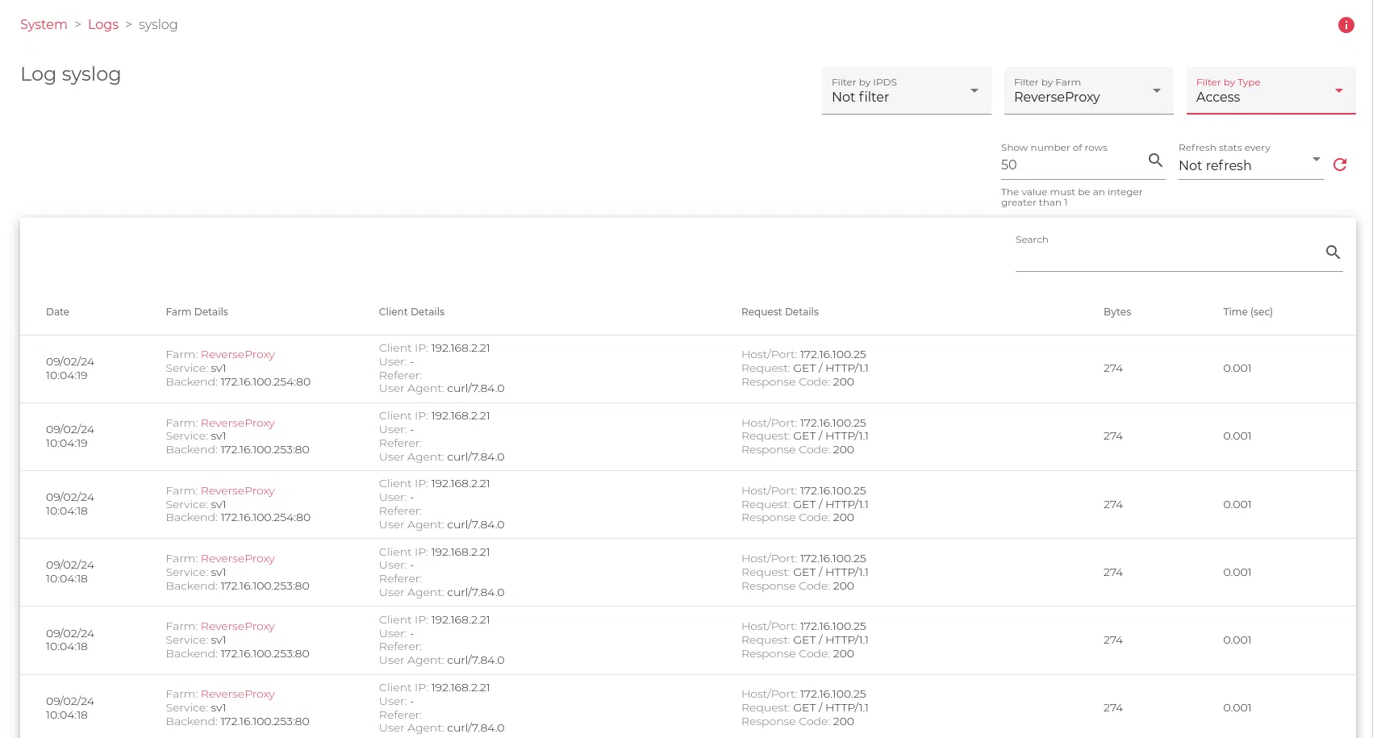Click the table Search magnifier icon
1373x738 pixels.
pyautogui.click(x=1333, y=252)
